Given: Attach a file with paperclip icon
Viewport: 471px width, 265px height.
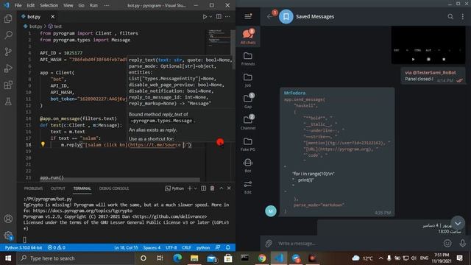Looking at the screenshot, I should pos(269,243).
